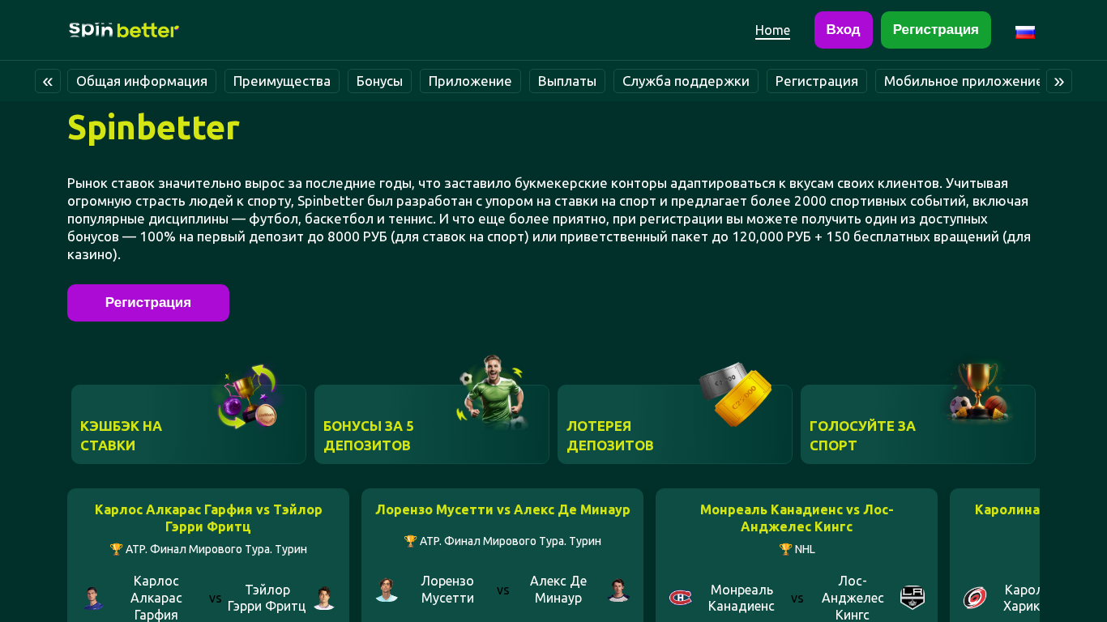Open the Home navigation link
The image size is (1107, 622).
coord(772,30)
